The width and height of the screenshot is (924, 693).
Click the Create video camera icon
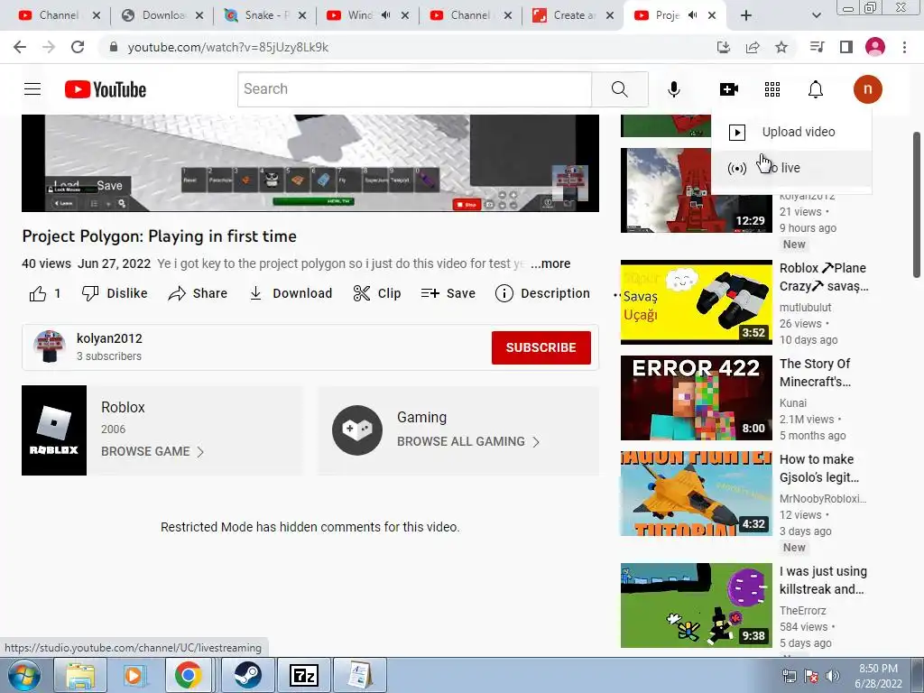[x=729, y=89]
